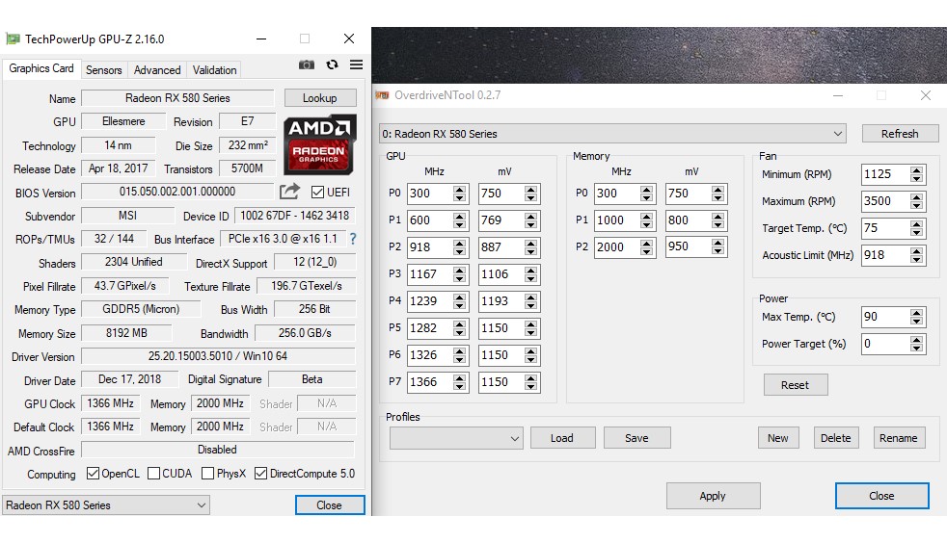Click the bus interface question mark
The height and width of the screenshot is (543, 947).
point(353,239)
